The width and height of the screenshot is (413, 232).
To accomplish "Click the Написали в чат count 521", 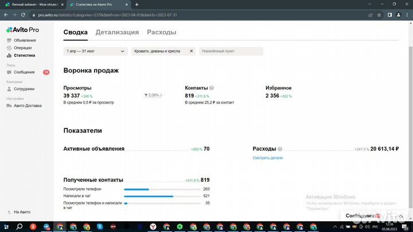I will click(x=206, y=196).
